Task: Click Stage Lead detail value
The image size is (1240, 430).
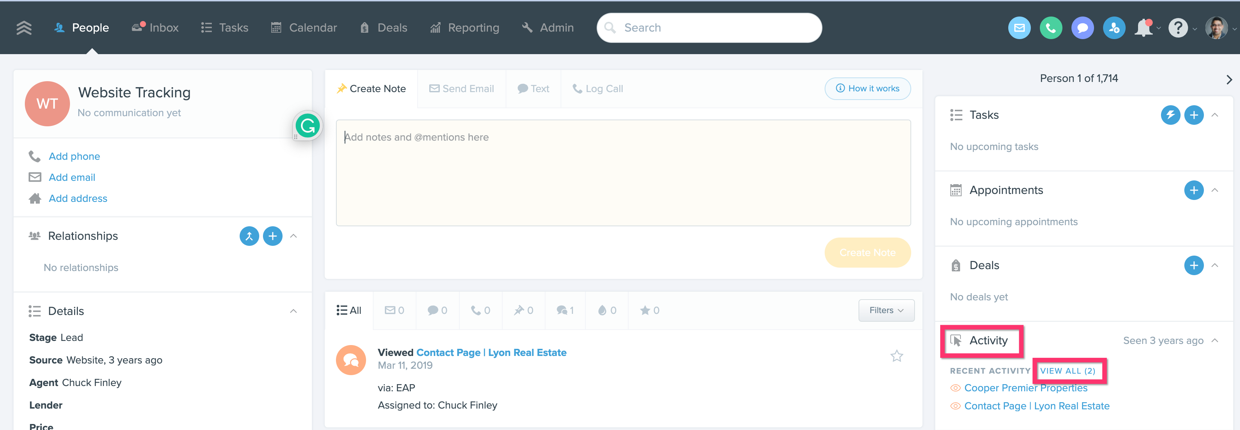Action: point(72,338)
